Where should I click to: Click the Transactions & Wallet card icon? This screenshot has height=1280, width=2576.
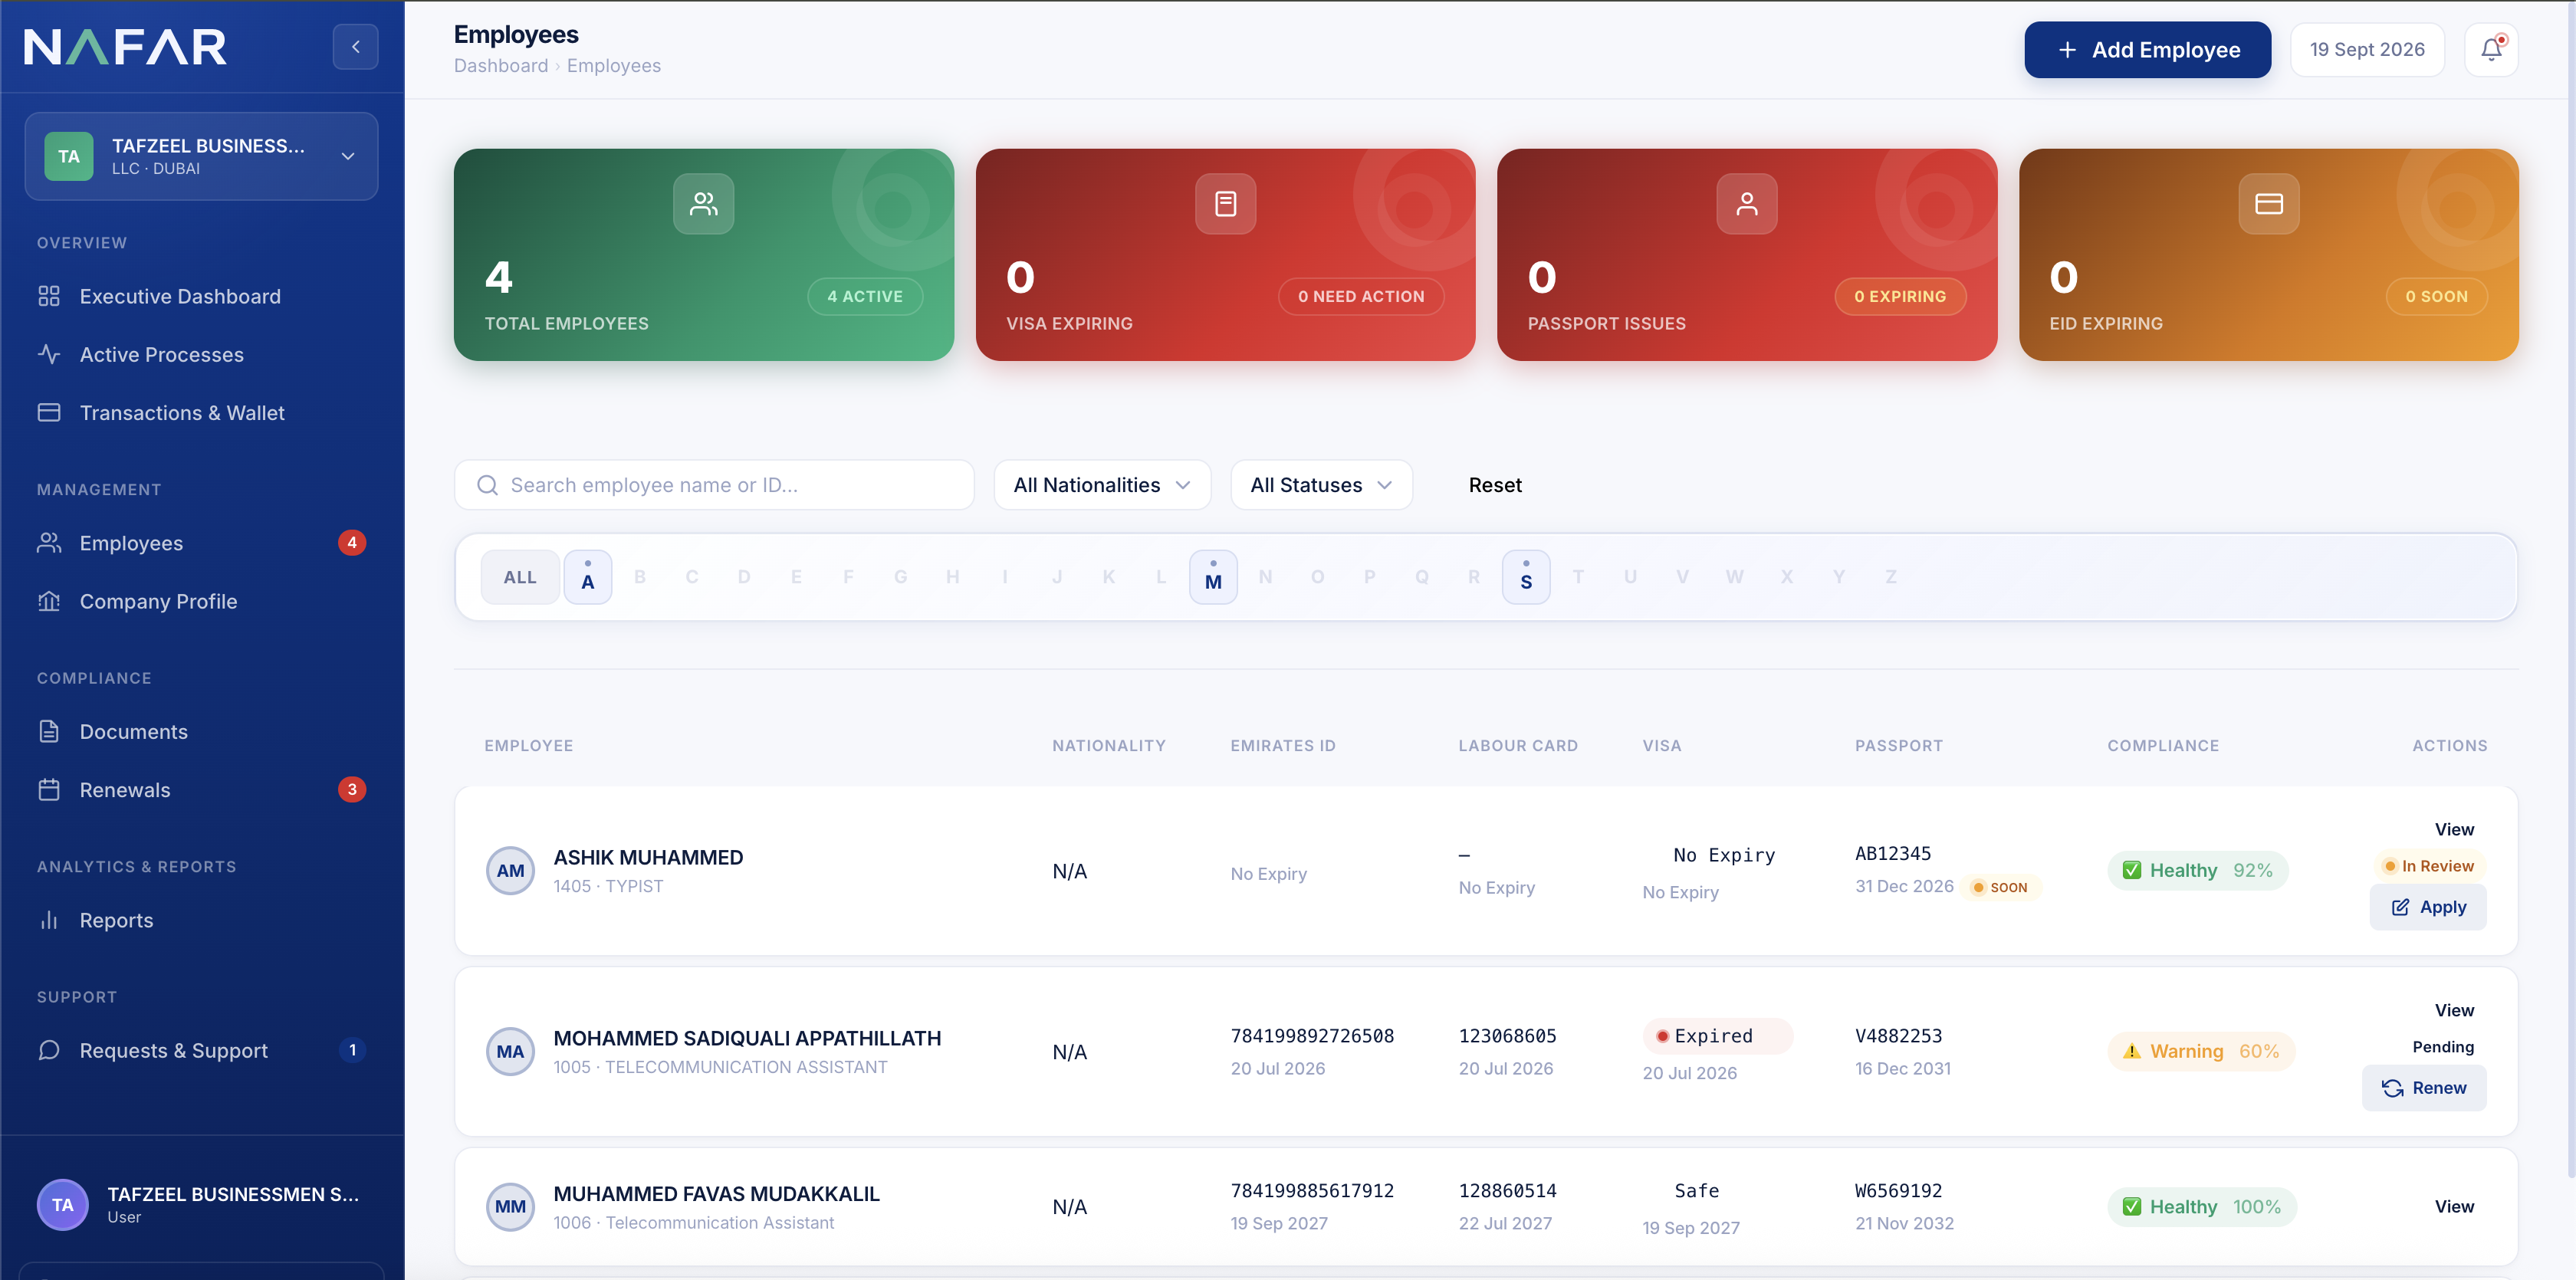[x=49, y=412]
